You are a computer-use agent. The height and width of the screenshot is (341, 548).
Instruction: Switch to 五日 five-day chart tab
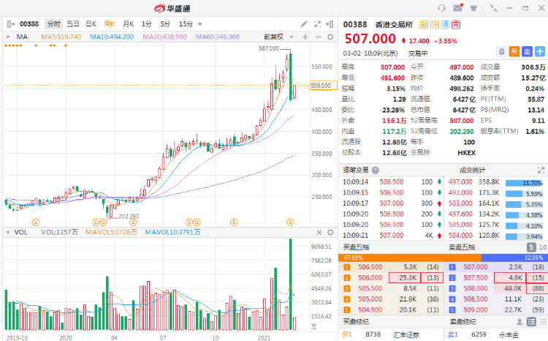tap(72, 24)
